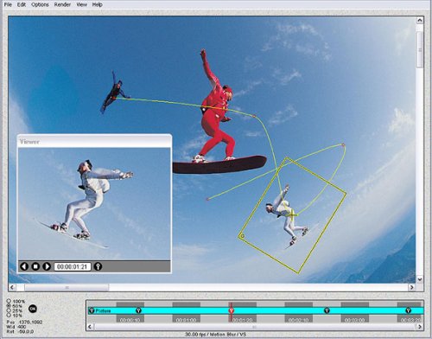The width and height of the screenshot is (432, 339).
Task: Click the Viewer timecode field 00:00:01:21
Action: tap(73, 266)
